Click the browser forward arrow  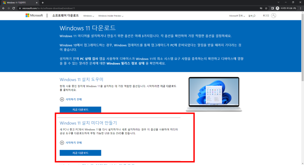pyautogui.click(x=9, y=8)
